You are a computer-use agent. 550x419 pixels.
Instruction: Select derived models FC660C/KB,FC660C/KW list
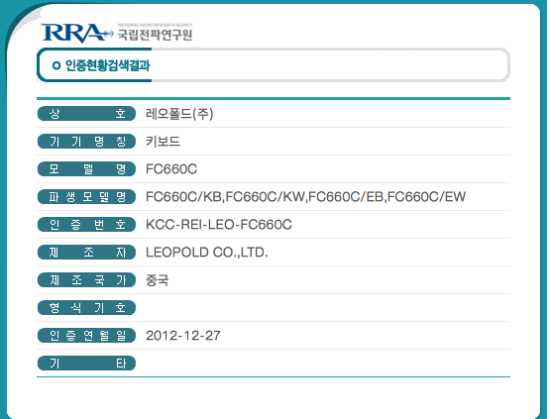coord(305,197)
